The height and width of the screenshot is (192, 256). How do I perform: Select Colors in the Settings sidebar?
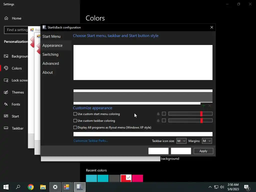pyautogui.click(x=13, y=68)
